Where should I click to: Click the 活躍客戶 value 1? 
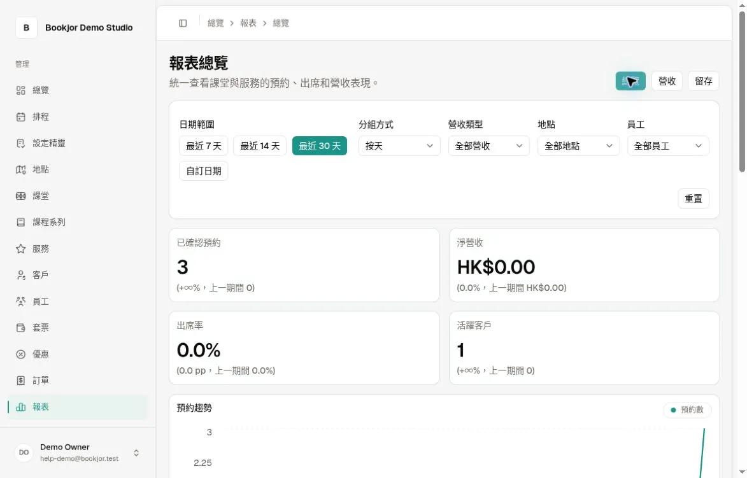click(460, 351)
